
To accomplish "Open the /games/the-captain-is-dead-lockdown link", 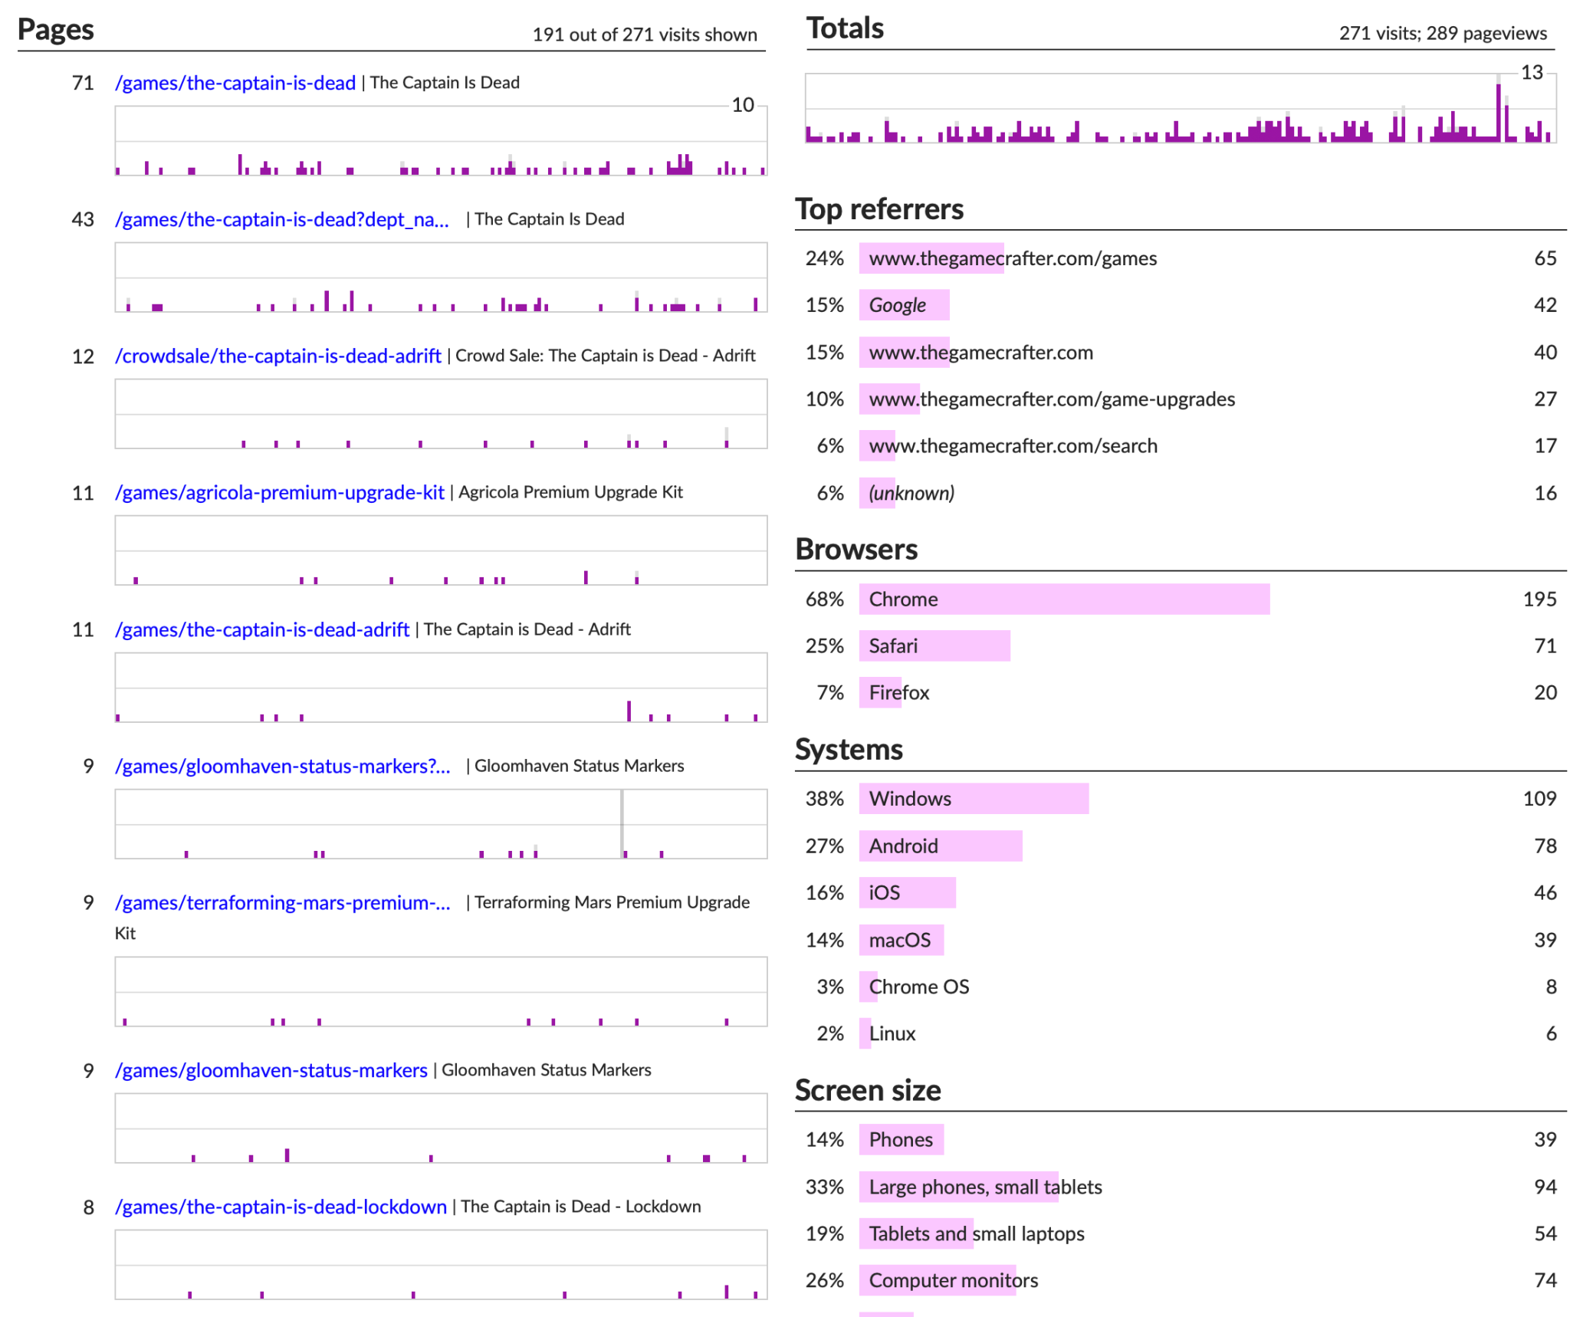I will pos(281,1207).
